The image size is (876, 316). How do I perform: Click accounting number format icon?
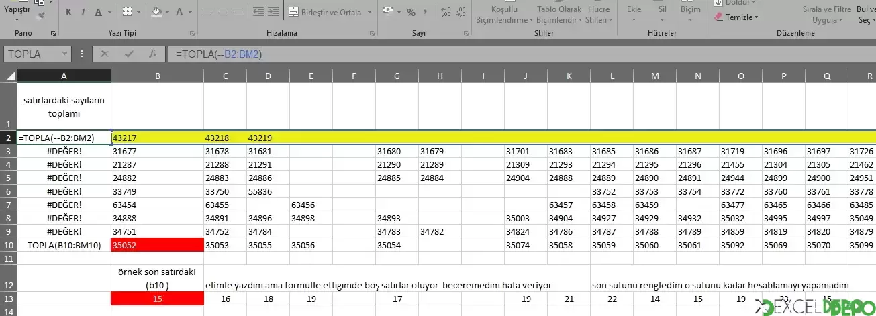(x=388, y=12)
